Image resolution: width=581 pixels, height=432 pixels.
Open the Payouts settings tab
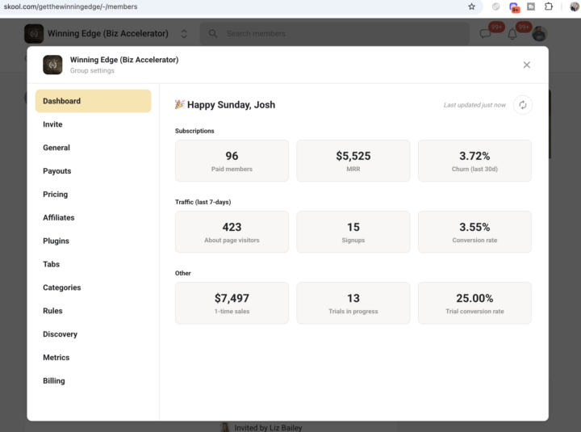click(93, 171)
